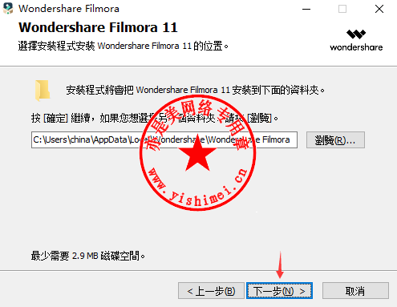Click the Wondershare logo icon
Screen dimensions: 397x307
(x=356, y=34)
